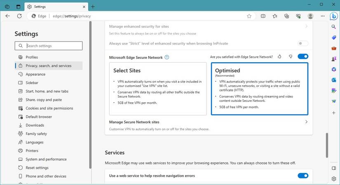Expand Manage enhanced security for sites
The height and width of the screenshot is (185, 340).
point(306,26)
